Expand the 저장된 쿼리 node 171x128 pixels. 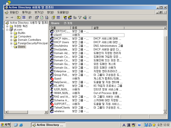(x=7, y=26)
